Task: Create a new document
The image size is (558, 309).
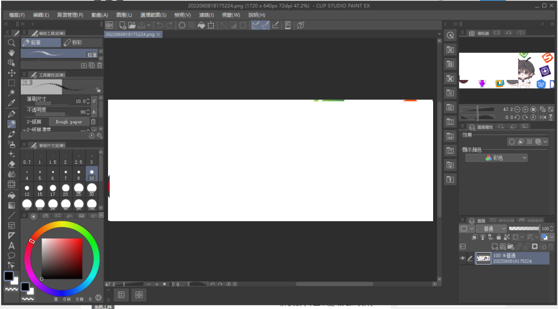Action: pyautogui.click(x=123, y=25)
